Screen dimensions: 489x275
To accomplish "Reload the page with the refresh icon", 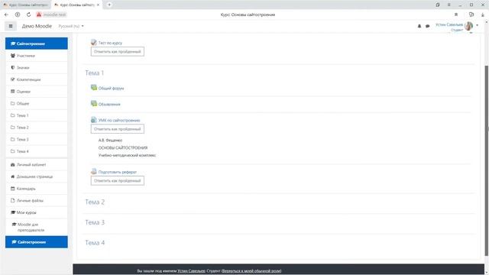I will coord(29,15).
